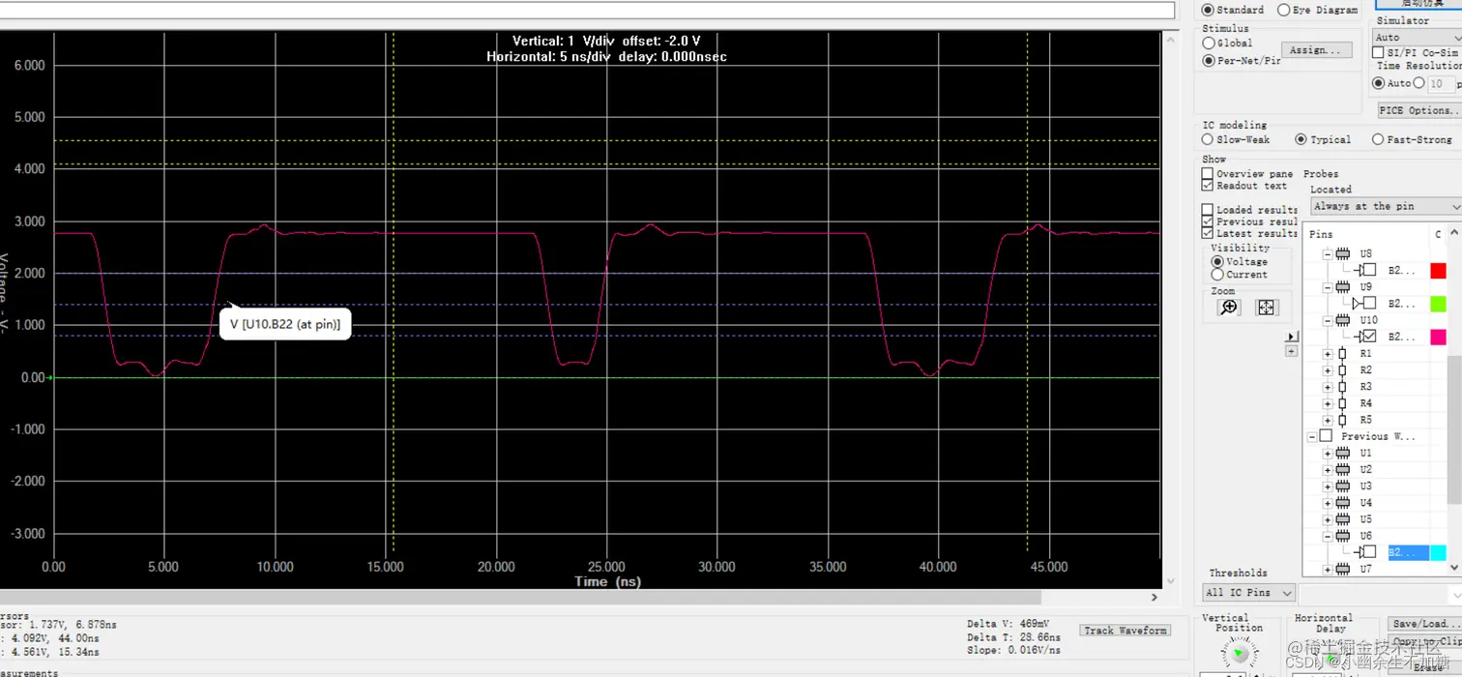Select Typical IC modeling
This screenshot has width=1462, height=677.
[x=1301, y=139]
